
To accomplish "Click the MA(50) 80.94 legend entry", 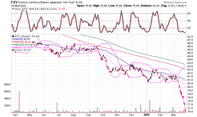I will (x=21, y=39).
